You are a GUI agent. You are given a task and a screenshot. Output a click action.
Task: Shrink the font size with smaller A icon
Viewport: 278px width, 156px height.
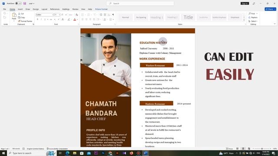(66, 15)
